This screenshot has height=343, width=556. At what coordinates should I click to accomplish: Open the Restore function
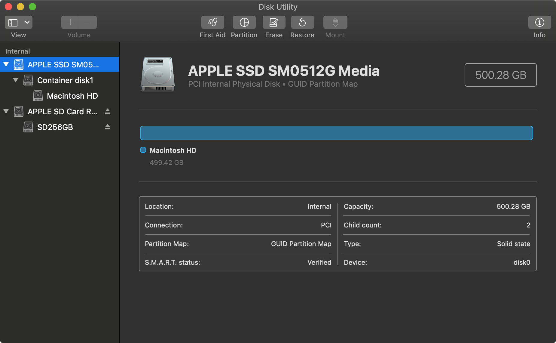(x=302, y=22)
